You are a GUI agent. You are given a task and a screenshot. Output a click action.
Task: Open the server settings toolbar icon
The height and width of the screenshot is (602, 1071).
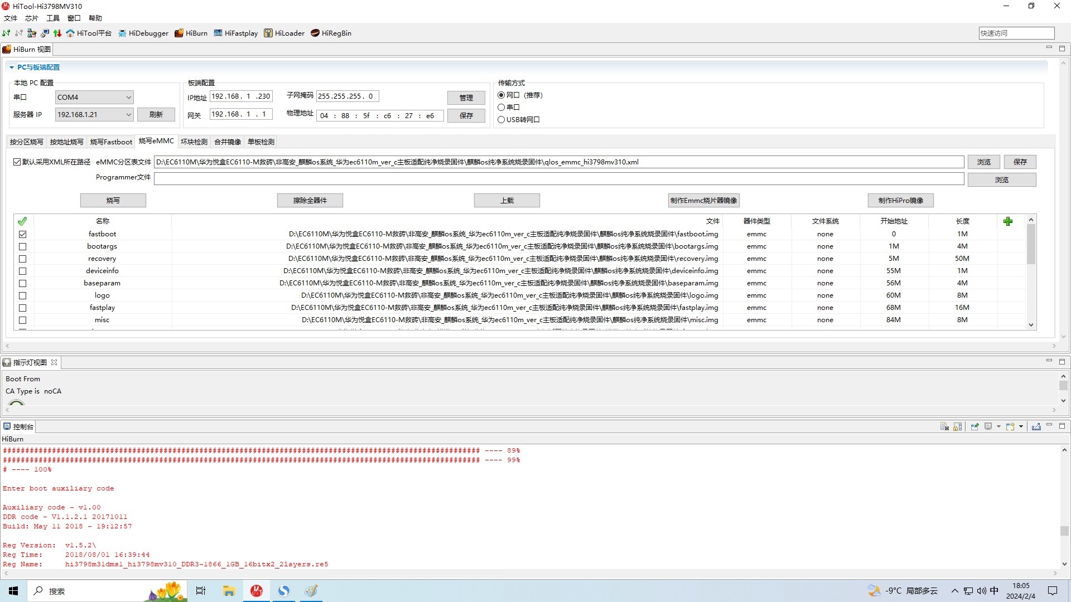(32, 33)
